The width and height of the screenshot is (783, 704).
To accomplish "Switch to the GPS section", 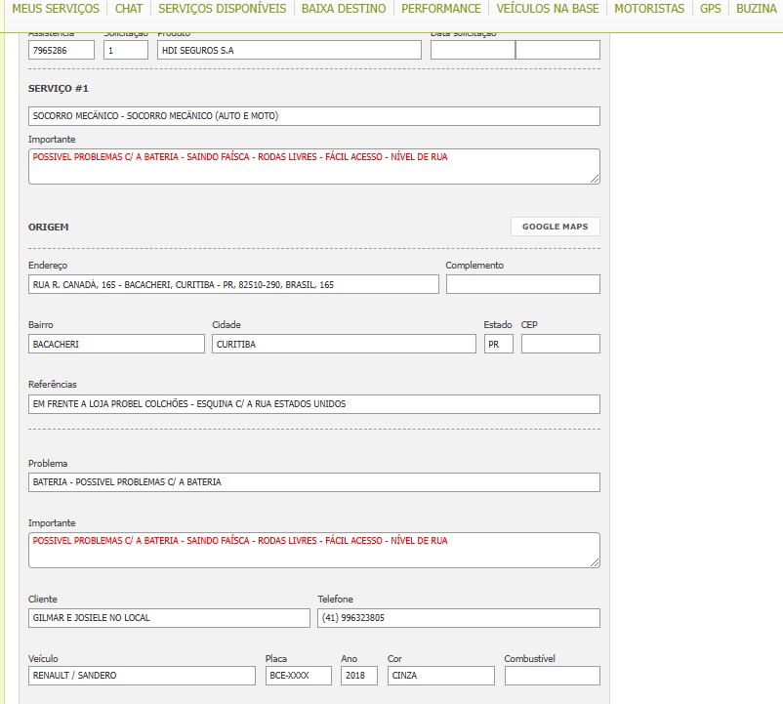I will click(710, 9).
